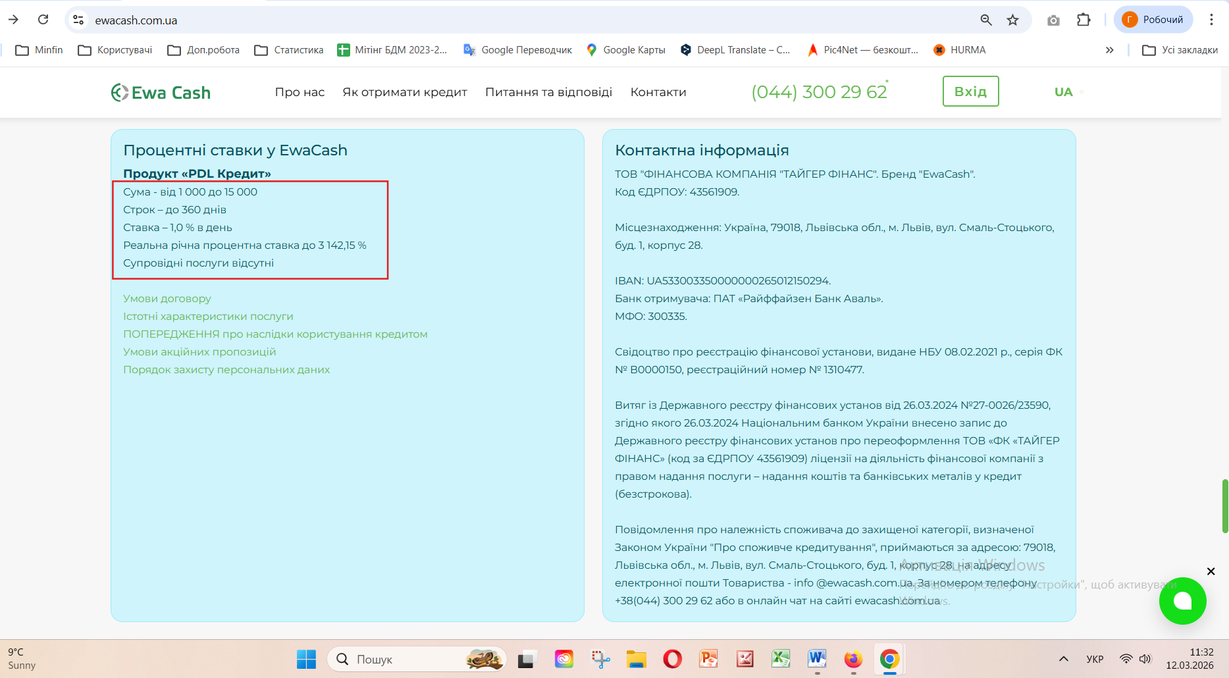Image resolution: width=1229 pixels, height=678 pixels.
Task: Open the volume speaker tray icon
Action: coord(1145,659)
